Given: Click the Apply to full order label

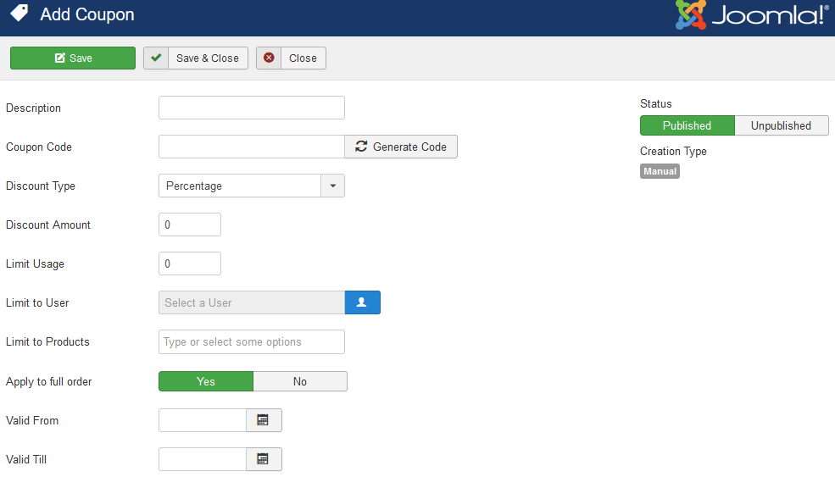Looking at the screenshot, I should 49,381.
